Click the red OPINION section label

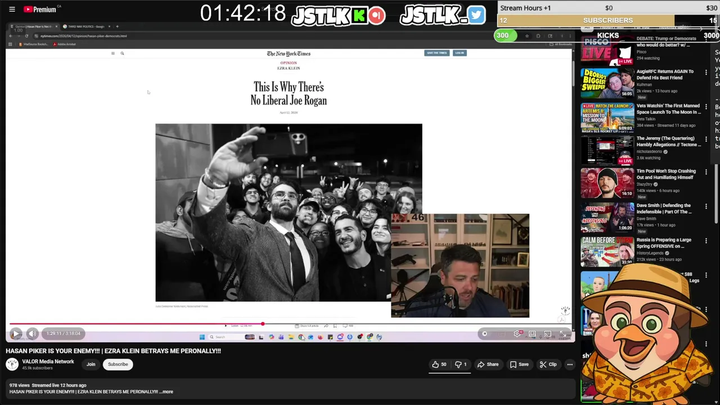pyautogui.click(x=289, y=63)
